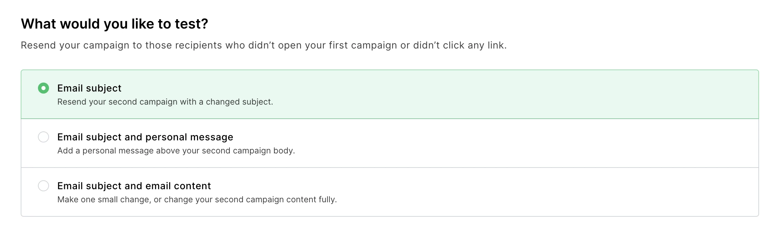
Task: Pick the "Email subject and email content" radio button
Action: 43,186
